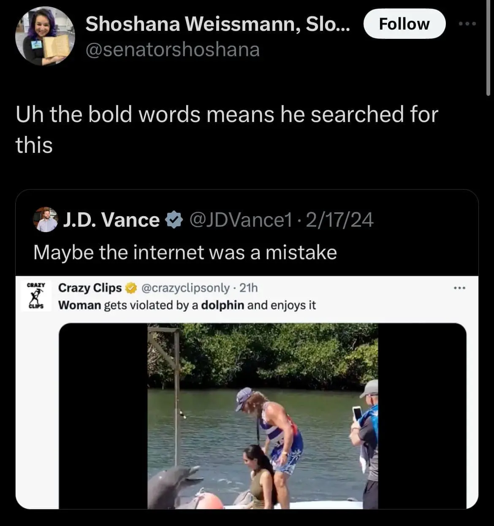Click the 2/17/24 post date
This screenshot has height=526, width=494.
[x=339, y=220]
